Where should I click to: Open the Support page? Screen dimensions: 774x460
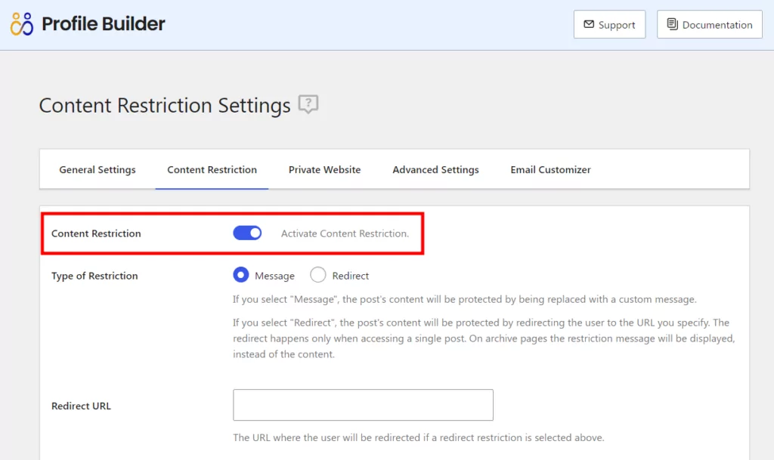point(609,24)
